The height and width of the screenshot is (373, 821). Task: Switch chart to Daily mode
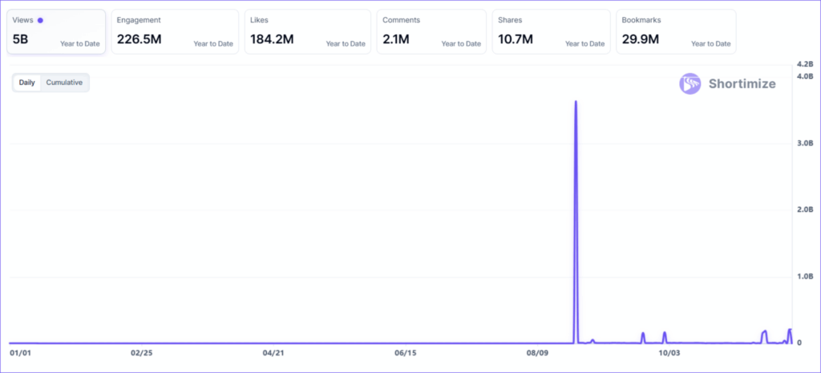tap(26, 83)
